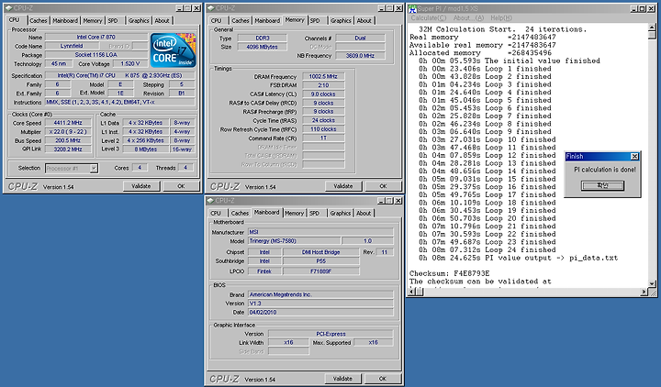Open the Calculate menu in Super PI
This screenshot has height=387, width=661.
coord(429,18)
